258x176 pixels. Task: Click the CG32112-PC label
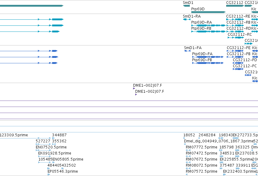(245, 66)
